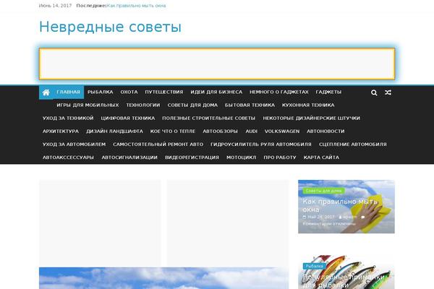Image resolution: width=434 pixels, height=289 pixels.
Task: Select Архитектура menu item
Action: 61,131
